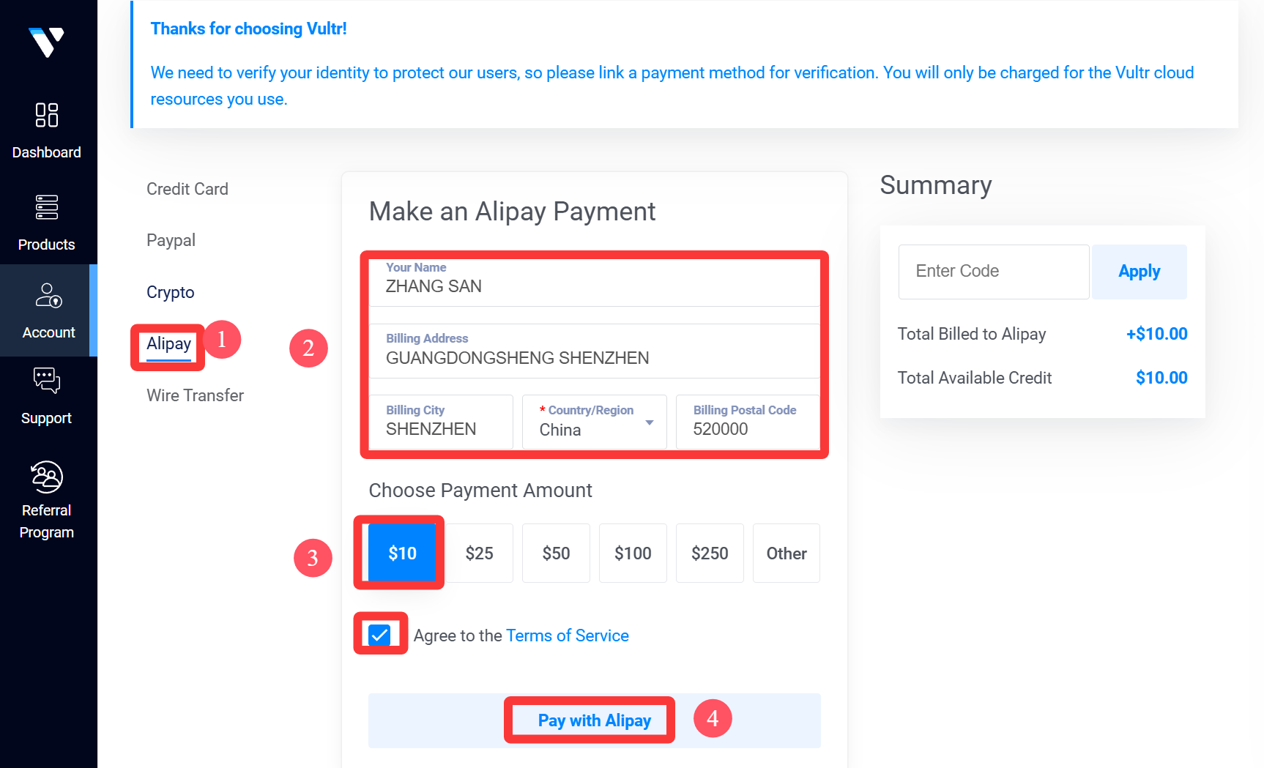Open the Products sidebar icon
Screen dimensions: 1264x768
[x=47, y=208]
